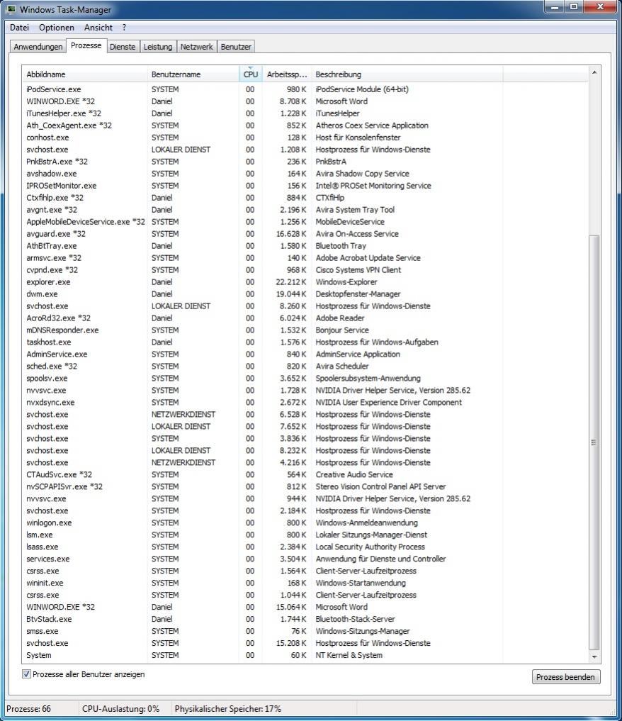Click the Task-Manager title bar icon

coord(11,9)
